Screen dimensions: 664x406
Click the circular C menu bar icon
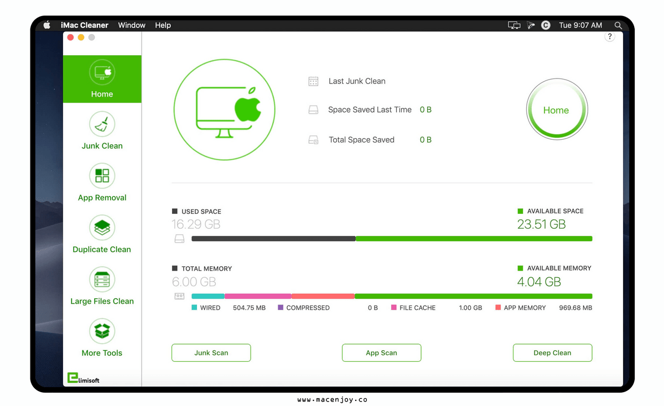click(546, 25)
